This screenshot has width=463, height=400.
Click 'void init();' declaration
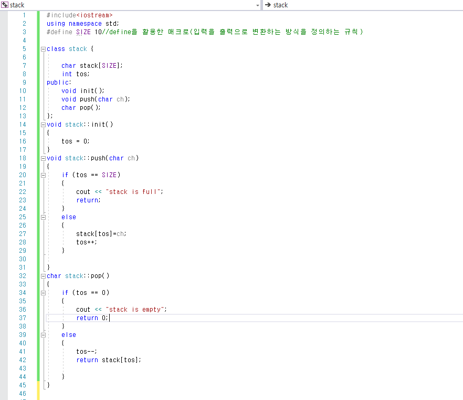coord(83,91)
